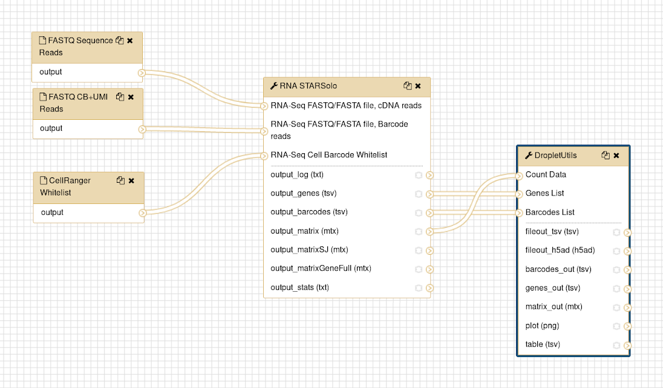663x388 pixels.
Task: Click the 'Barcodes List' input label
Action: [550, 212]
